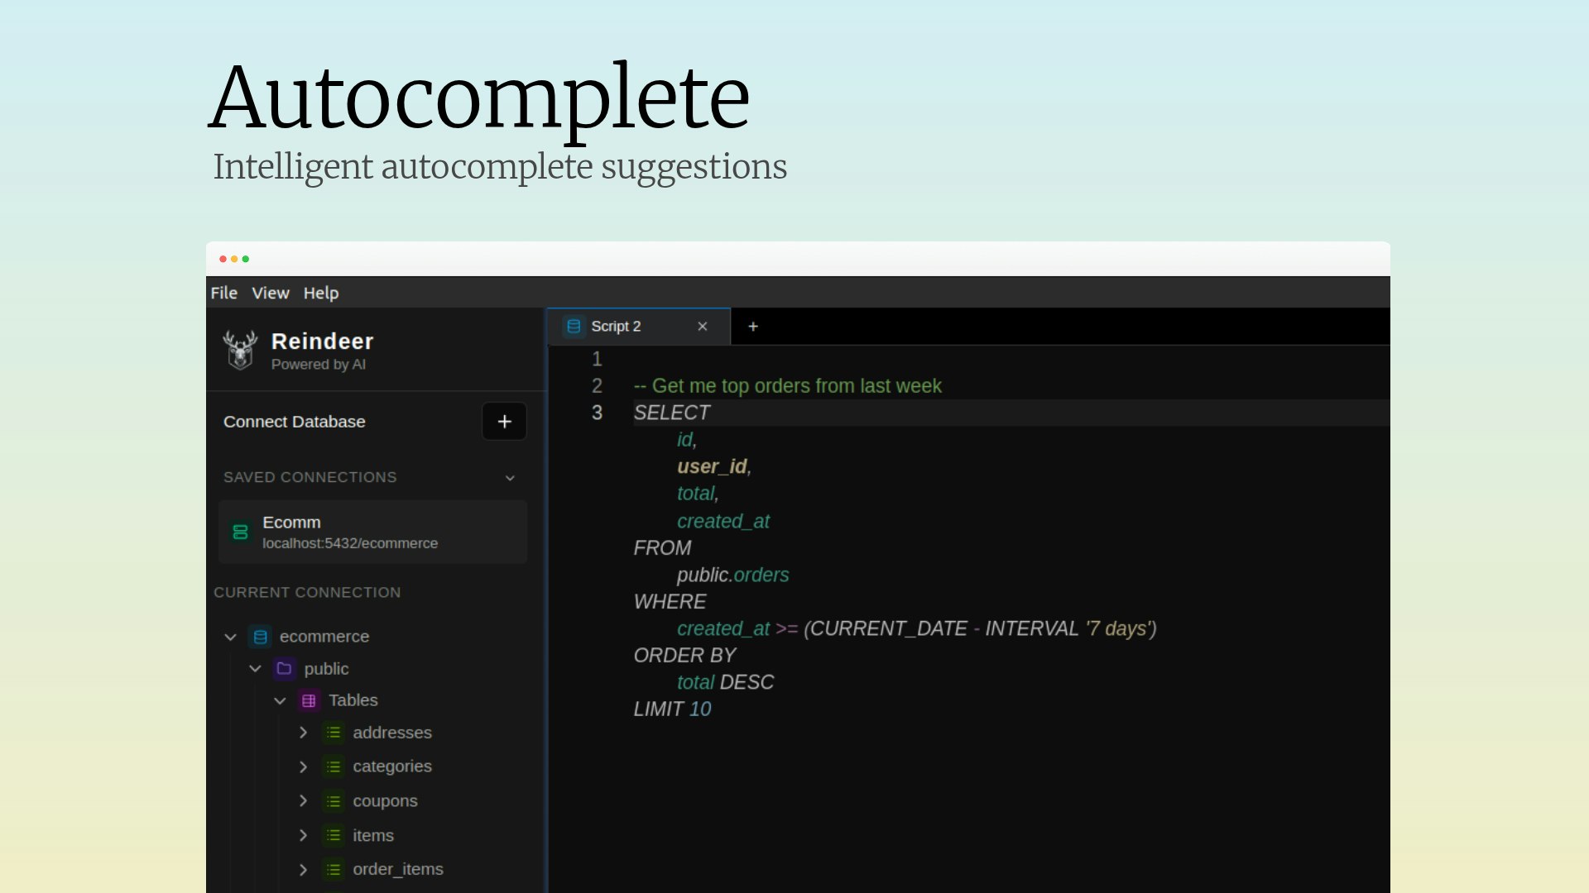Click the coupons table list icon
The image size is (1589, 893).
point(333,801)
